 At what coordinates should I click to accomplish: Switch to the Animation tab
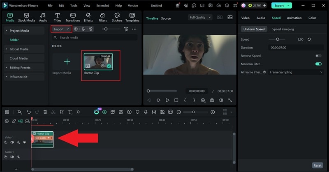pos(294,18)
